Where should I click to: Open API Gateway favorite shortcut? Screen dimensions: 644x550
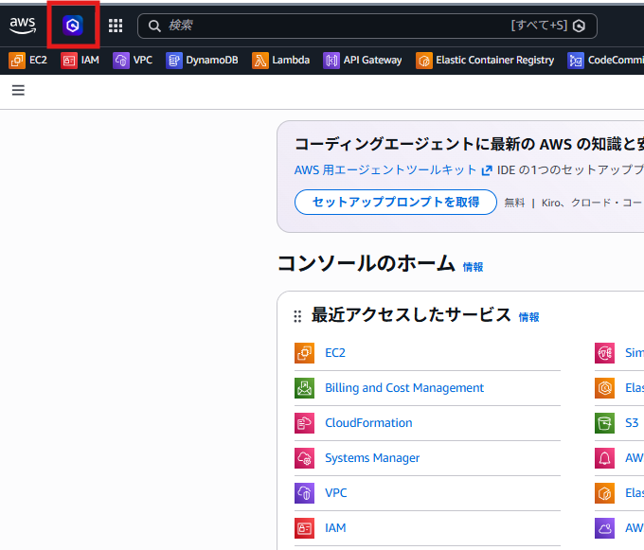pyautogui.click(x=363, y=61)
